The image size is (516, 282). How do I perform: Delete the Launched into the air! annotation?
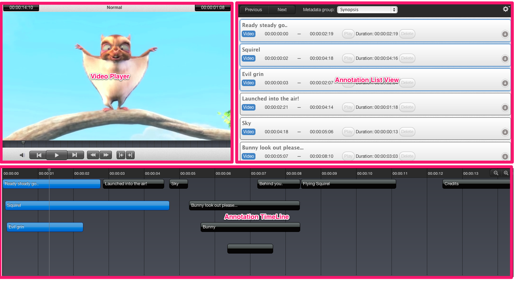[407, 107]
